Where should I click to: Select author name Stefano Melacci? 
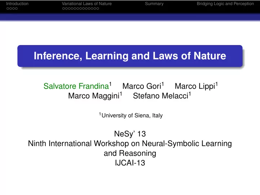160,96
